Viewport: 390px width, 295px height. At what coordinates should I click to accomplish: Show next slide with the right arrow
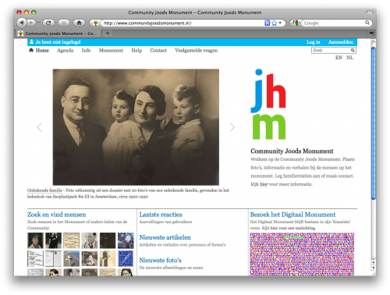[x=232, y=127]
